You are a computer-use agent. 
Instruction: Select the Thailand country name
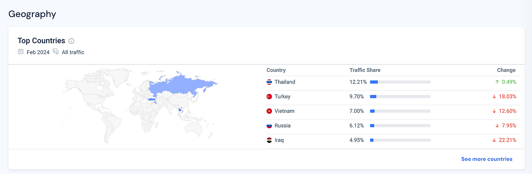pyautogui.click(x=285, y=82)
